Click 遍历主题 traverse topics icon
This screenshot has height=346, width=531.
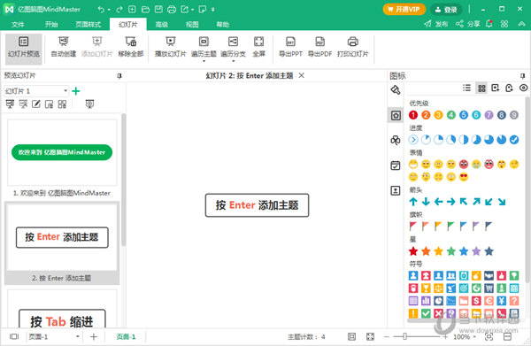pos(204,46)
